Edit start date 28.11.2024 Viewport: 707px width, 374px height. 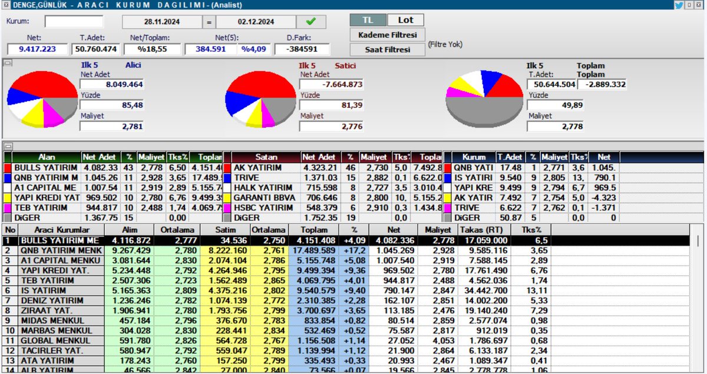161,22
